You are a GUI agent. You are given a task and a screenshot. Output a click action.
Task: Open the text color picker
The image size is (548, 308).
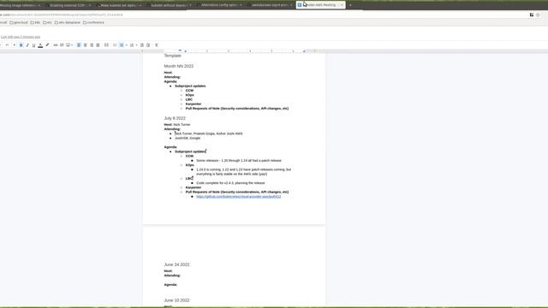[x=40, y=45]
